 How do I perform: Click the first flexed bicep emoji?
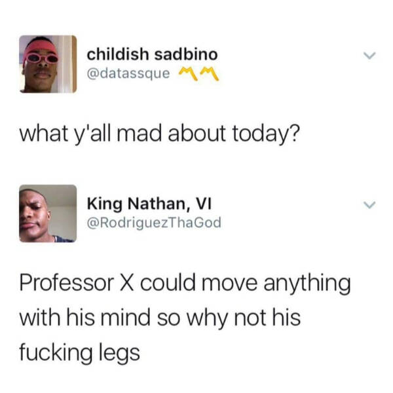188,73
